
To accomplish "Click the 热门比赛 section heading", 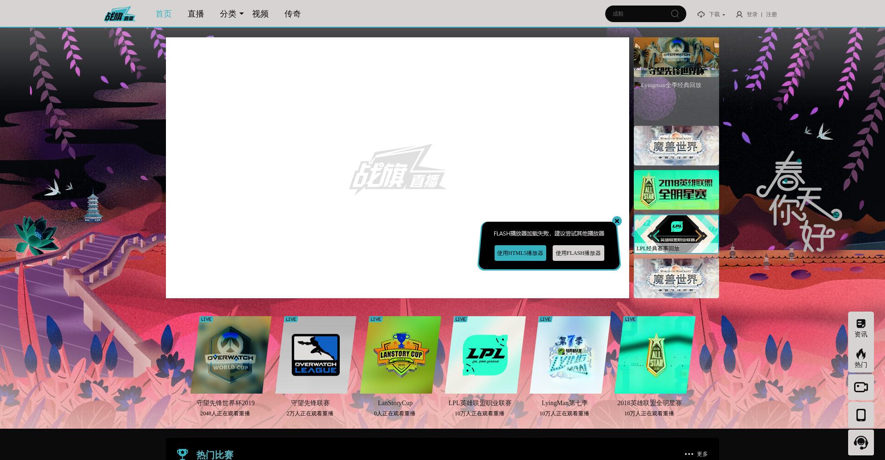I will pos(215,455).
